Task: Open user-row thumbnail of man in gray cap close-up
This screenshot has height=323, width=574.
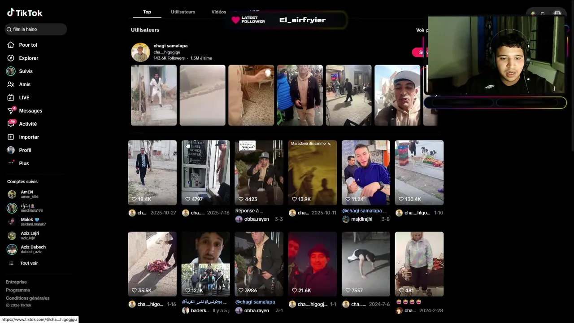Action: tap(397, 95)
